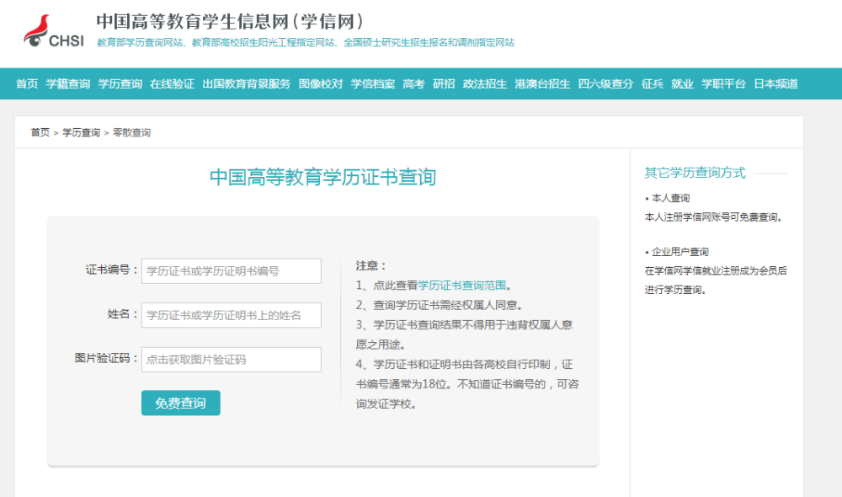Open 学信档案 menu item
Image resolution: width=842 pixels, height=497 pixels.
click(373, 84)
